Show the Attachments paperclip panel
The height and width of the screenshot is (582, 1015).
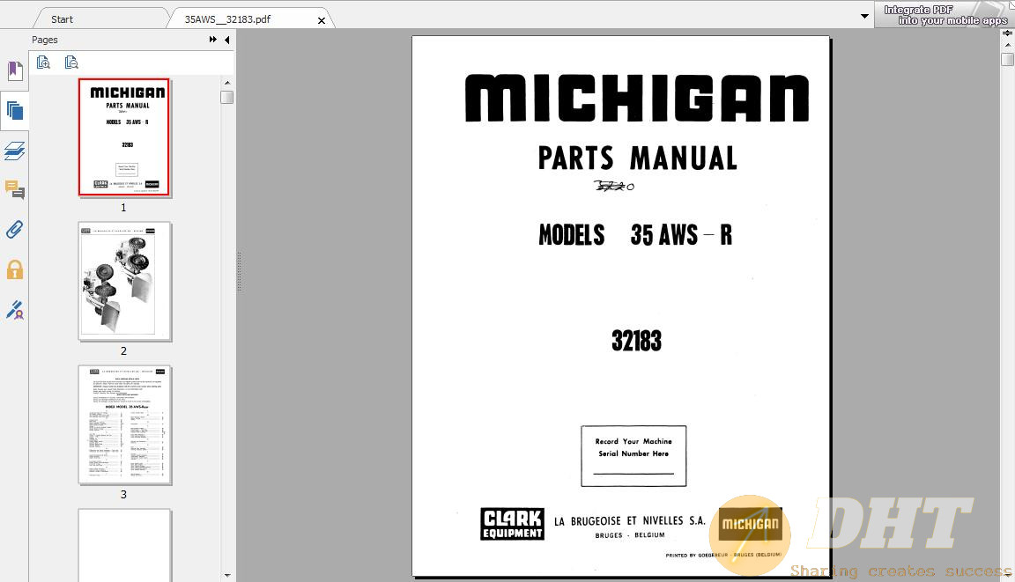click(15, 230)
